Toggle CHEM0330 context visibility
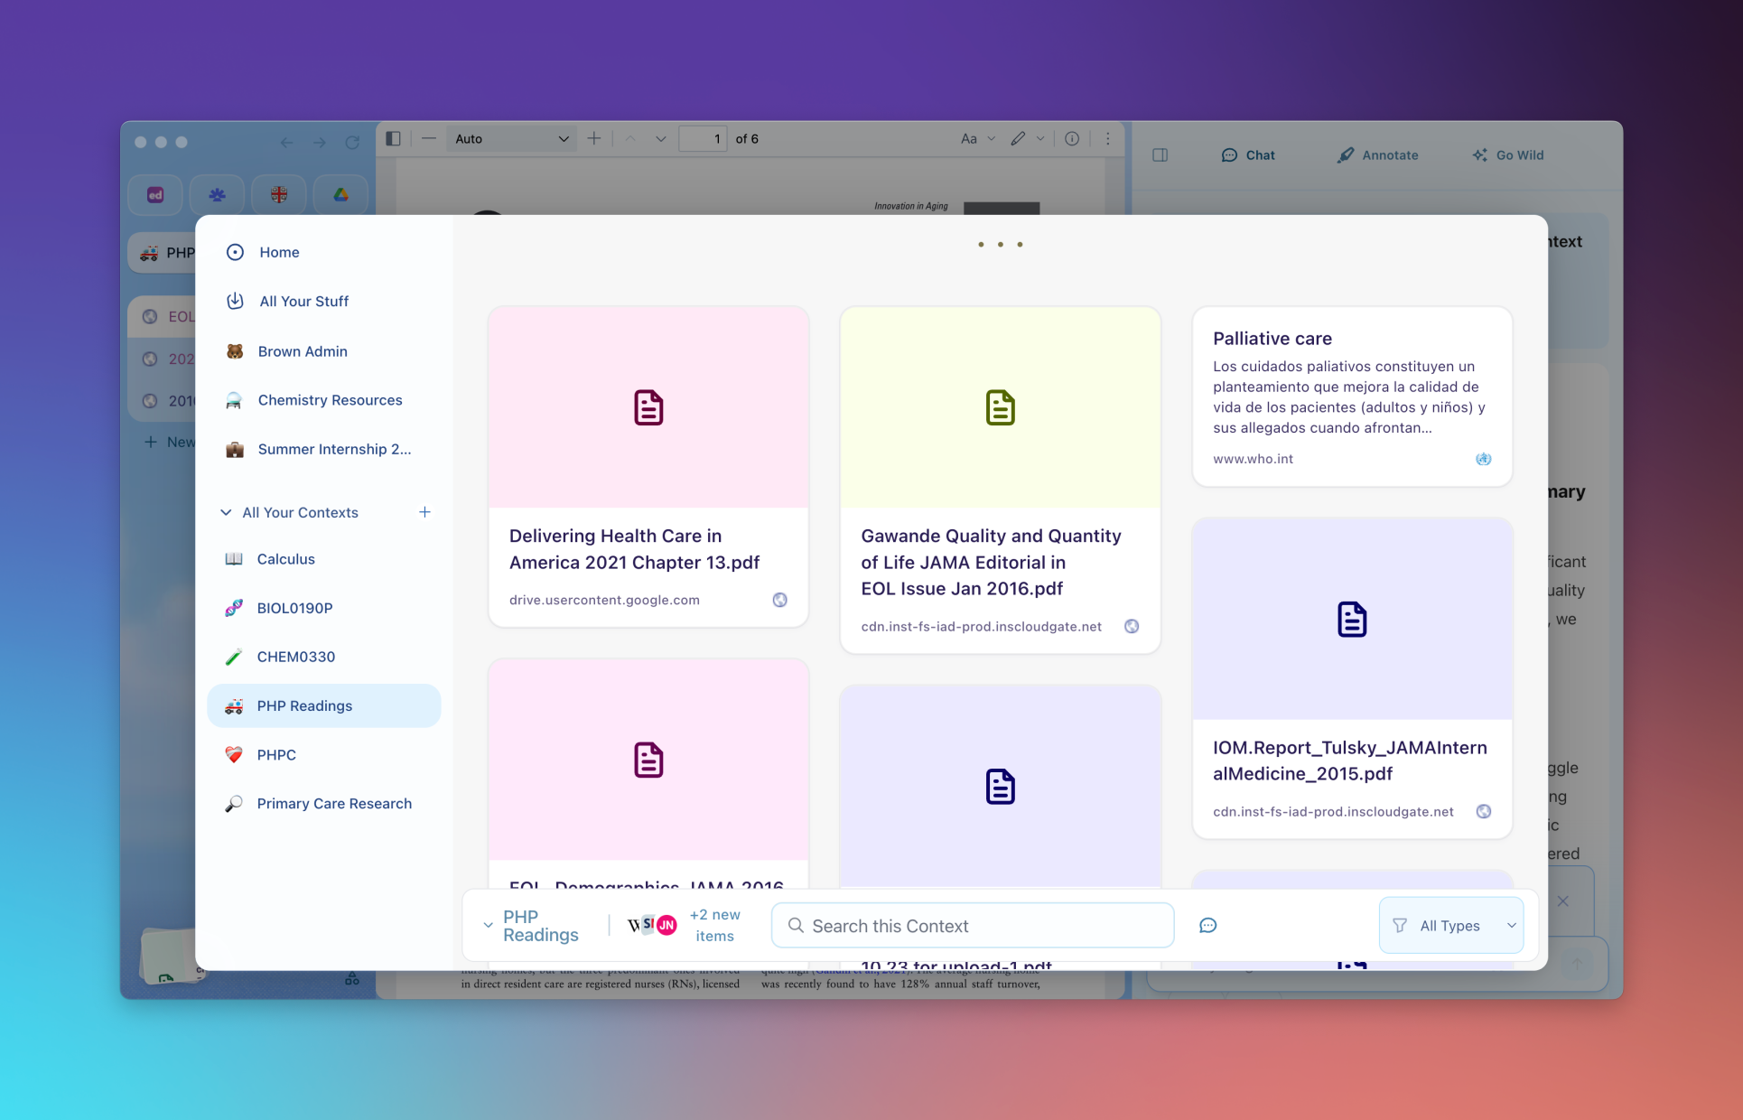 point(297,656)
